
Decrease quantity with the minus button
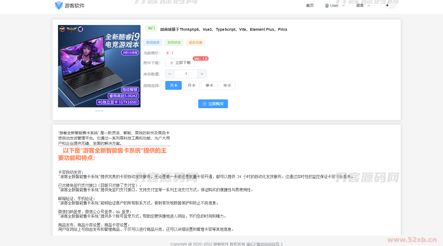point(170,74)
